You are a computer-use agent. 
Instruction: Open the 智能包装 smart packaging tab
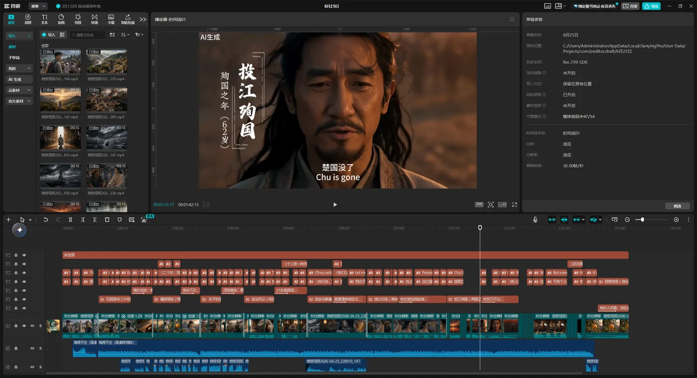tap(128, 19)
